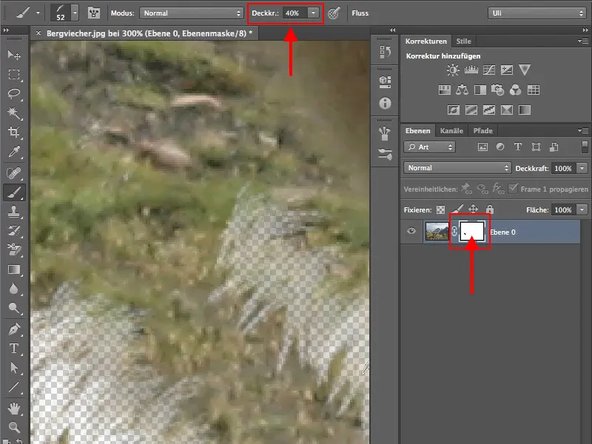Add a Posterize adjustment
592x444 pixels.
pos(471,110)
